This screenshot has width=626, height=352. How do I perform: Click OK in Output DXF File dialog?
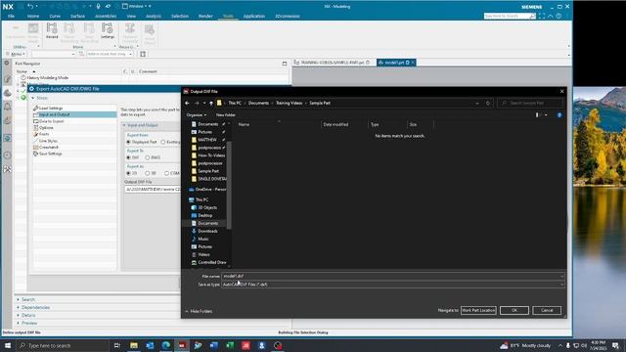pos(514,310)
